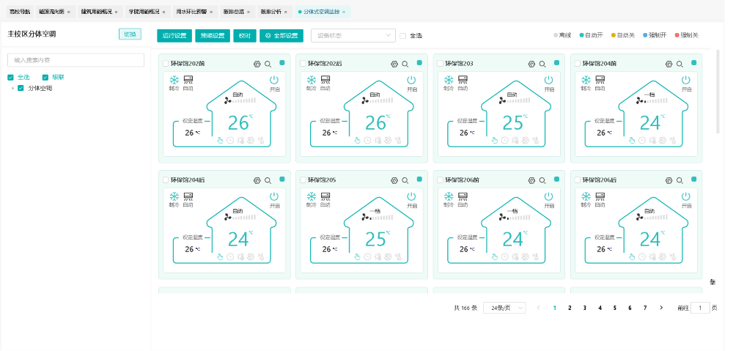
Task: Click the fan speed bar in 环保馆203
Action: click(520, 100)
